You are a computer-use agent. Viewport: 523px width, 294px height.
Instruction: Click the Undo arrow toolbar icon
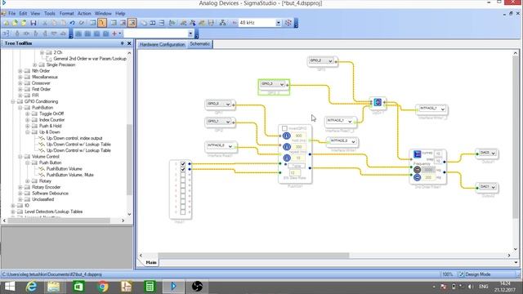pyautogui.click(x=73, y=23)
